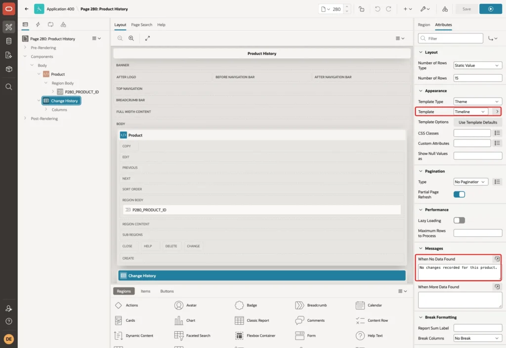Open the administration user icon in sidebar
506x348 pixels.
tap(9, 308)
